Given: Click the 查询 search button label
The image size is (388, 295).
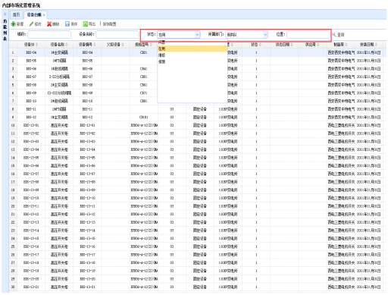Looking at the screenshot, I should tap(340, 35).
